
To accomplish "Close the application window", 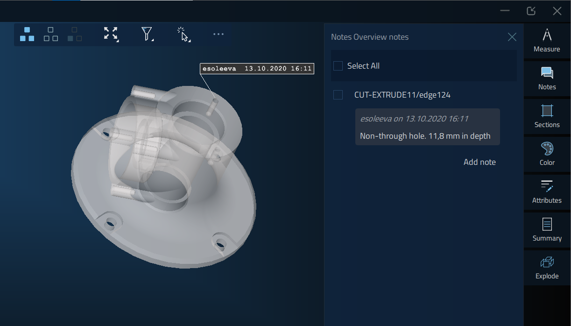I will click(x=557, y=11).
